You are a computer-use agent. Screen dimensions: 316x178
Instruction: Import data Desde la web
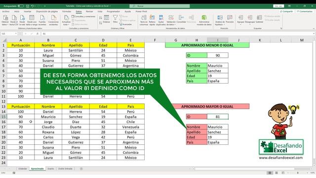point(22,20)
